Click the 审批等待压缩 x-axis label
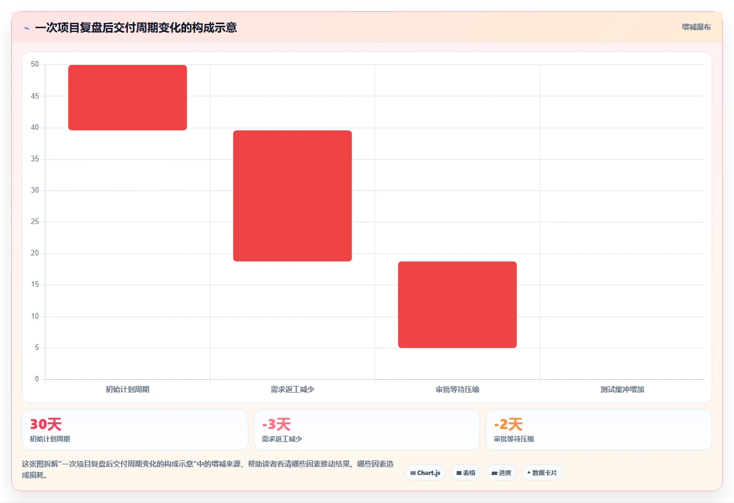734x503 pixels. click(457, 389)
